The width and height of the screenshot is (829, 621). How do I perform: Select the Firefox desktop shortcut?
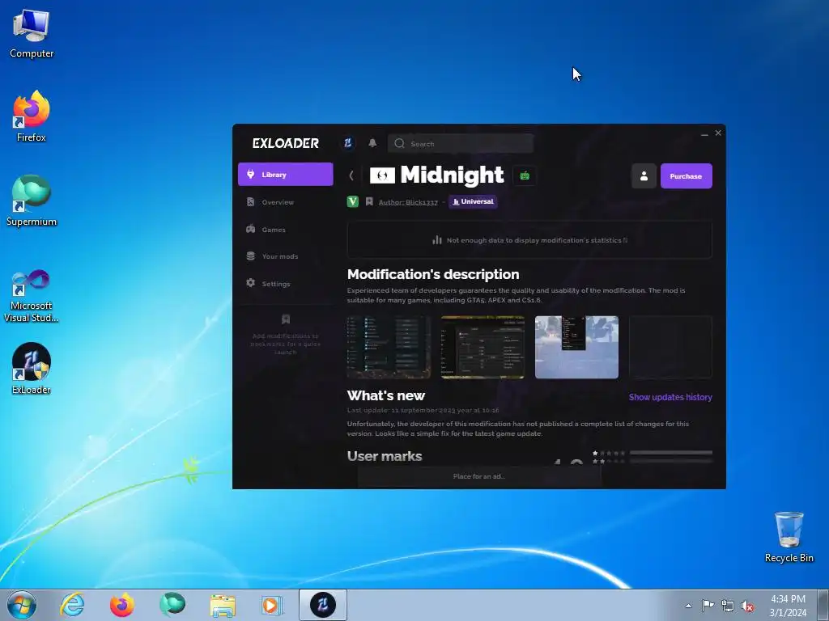(32, 116)
